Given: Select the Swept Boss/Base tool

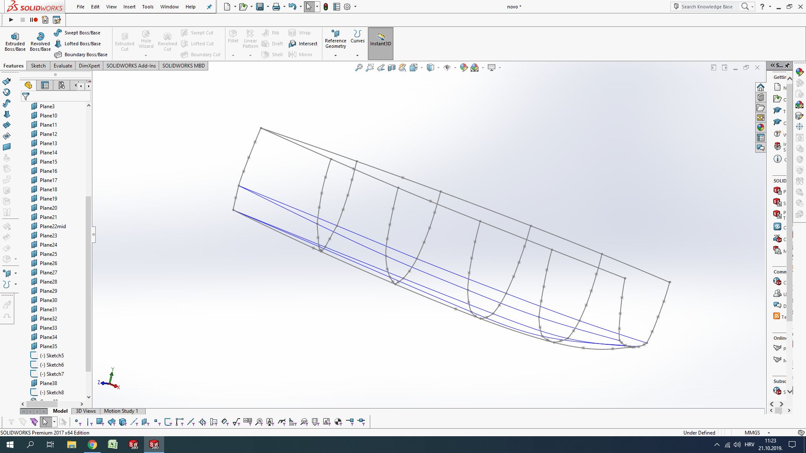Looking at the screenshot, I should click(82, 32).
